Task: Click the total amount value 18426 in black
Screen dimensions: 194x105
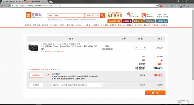Action: (x=158, y=68)
